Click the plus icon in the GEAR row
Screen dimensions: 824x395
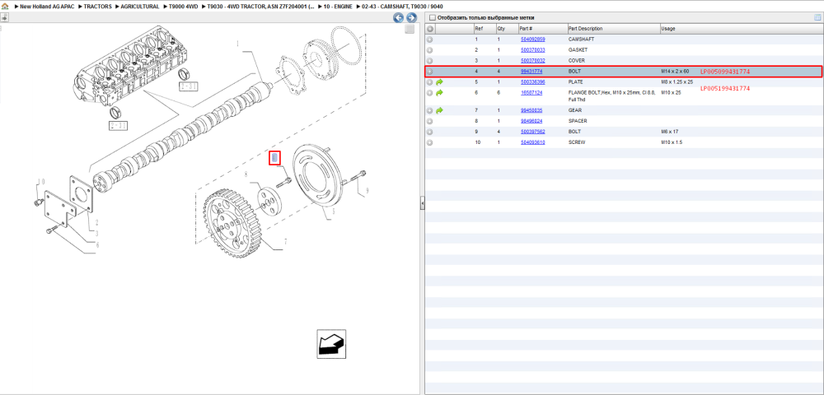click(429, 111)
